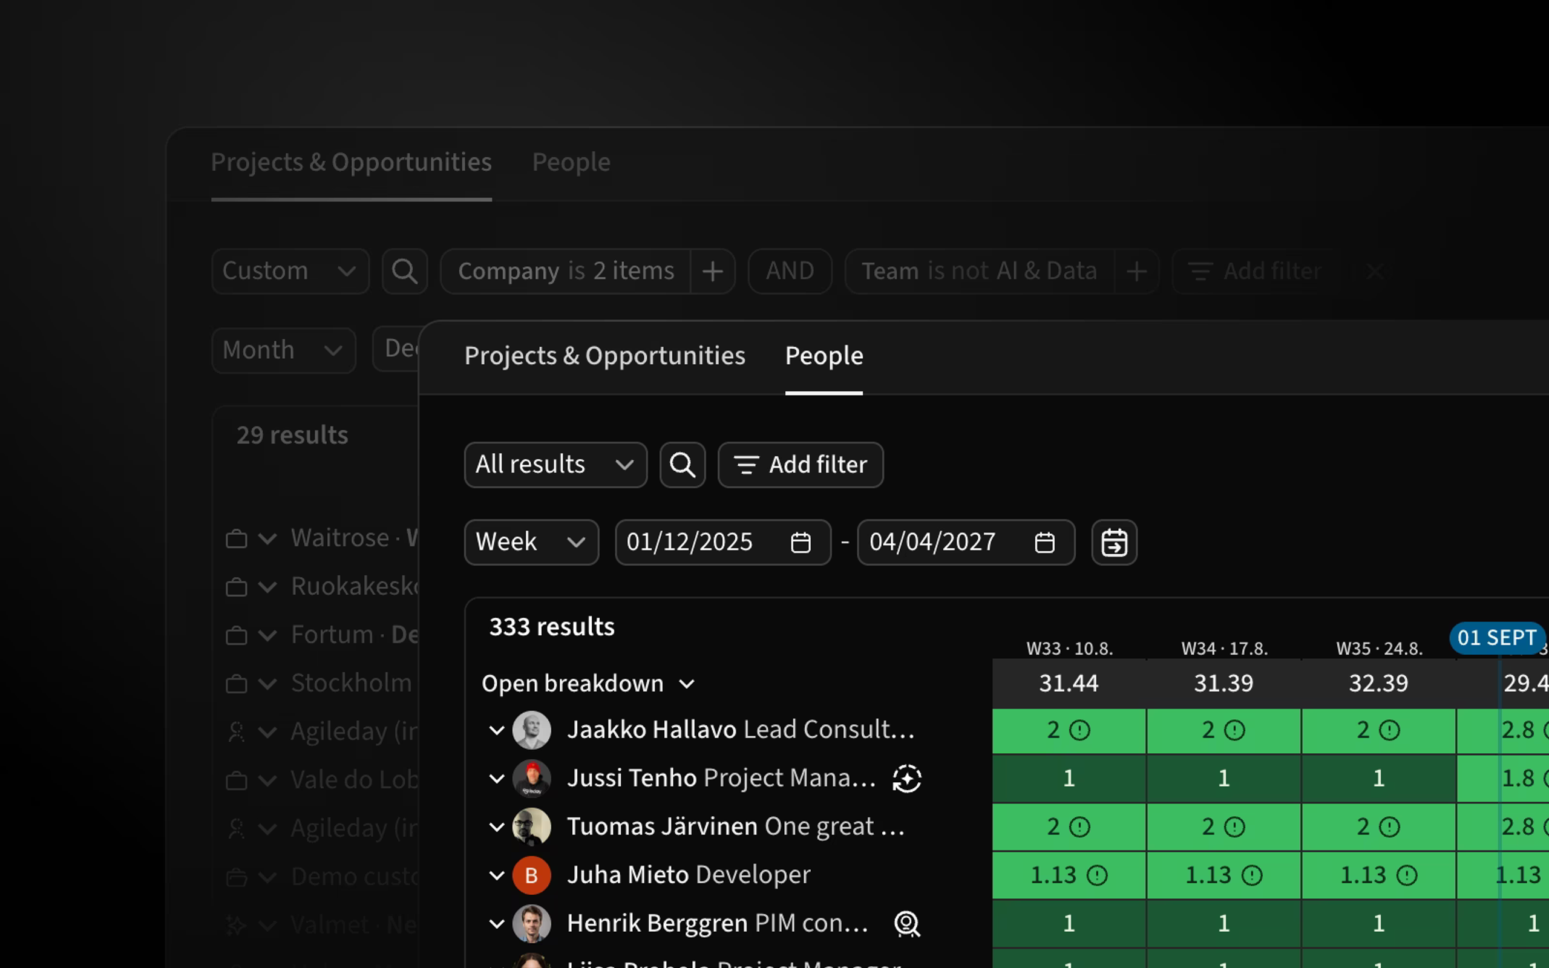Open calendar picker for 04/04/2027 date
Screen dimensions: 1549x968
(x=1044, y=542)
